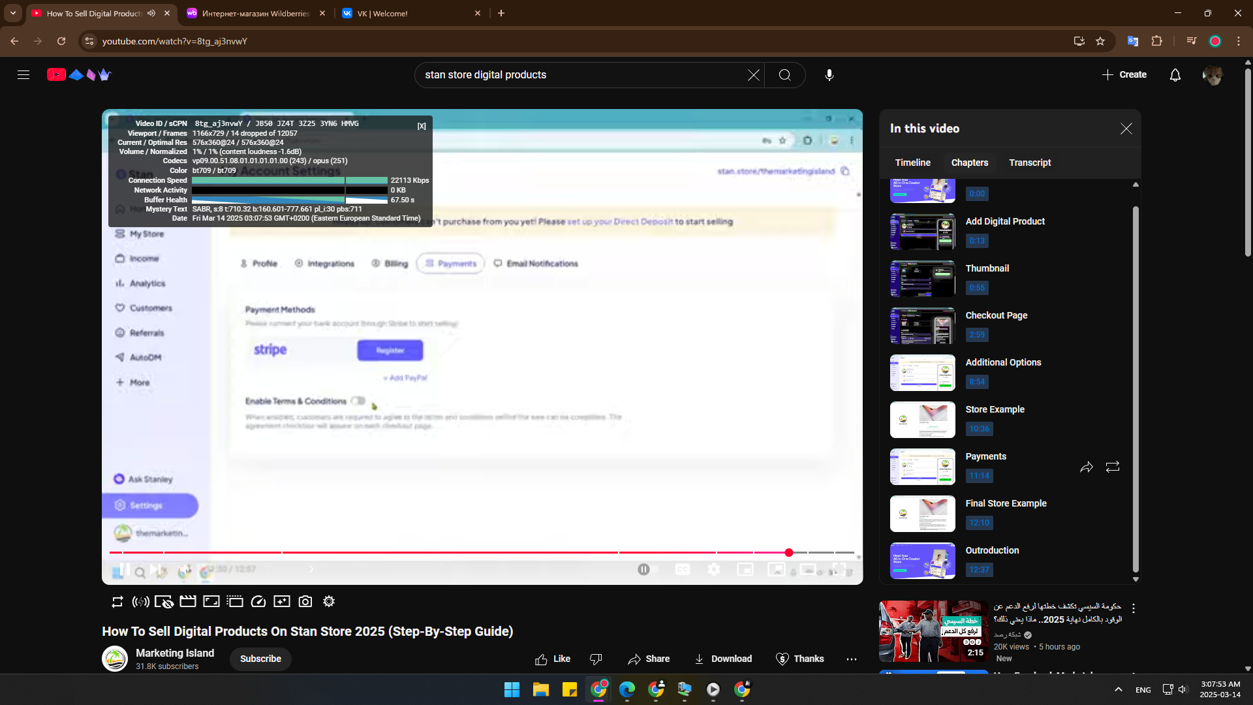Select the Chapters tab

coord(969,163)
